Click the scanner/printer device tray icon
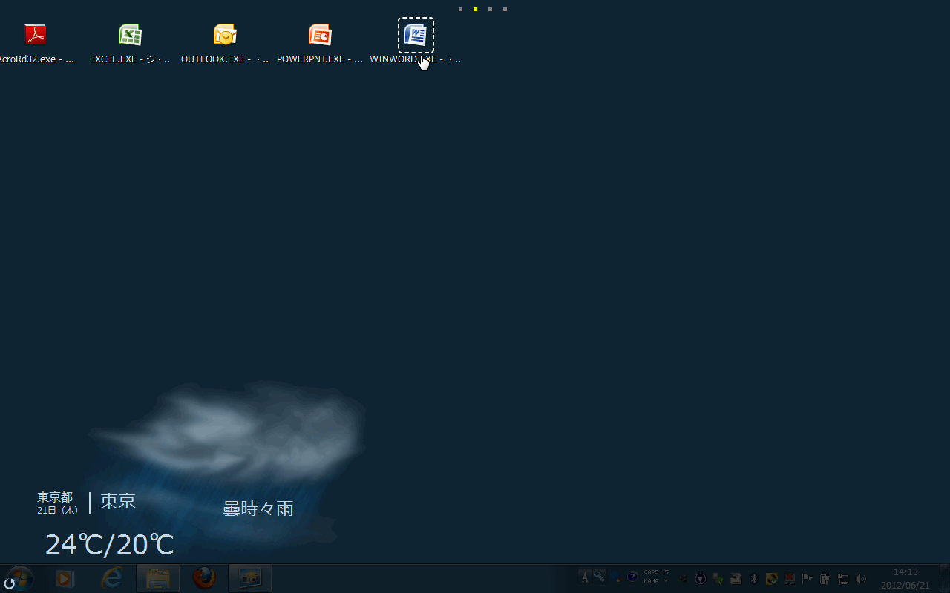 [736, 578]
